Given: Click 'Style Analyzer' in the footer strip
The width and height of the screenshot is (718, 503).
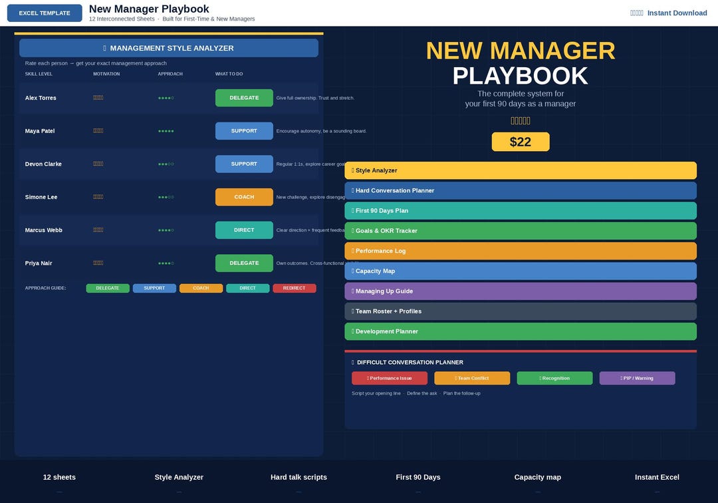Looking at the screenshot, I should click(x=179, y=477).
